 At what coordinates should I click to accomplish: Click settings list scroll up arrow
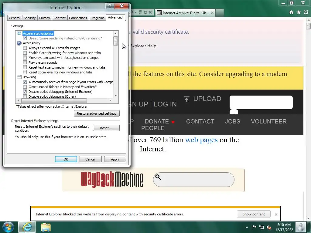coord(116,33)
